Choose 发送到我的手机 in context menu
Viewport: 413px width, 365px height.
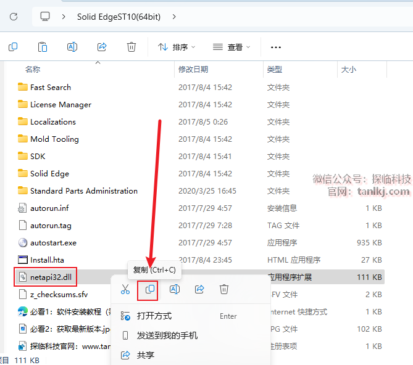coord(191,335)
